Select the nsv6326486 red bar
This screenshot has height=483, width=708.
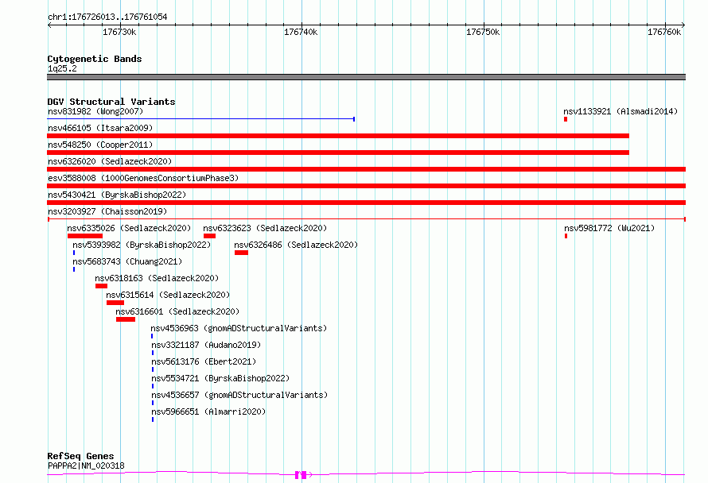click(x=241, y=253)
